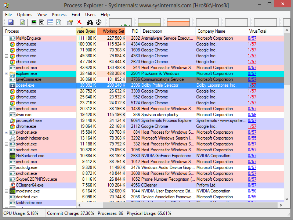
Task: Sort by the Company Name column header
Action: pyautogui.click(x=221, y=31)
